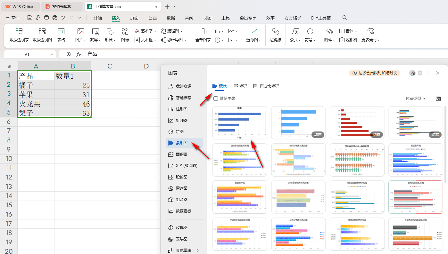The width and height of the screenshot is (448, 254).
Task: Click the undo arrow icon
Action: [x=63, y=18]
